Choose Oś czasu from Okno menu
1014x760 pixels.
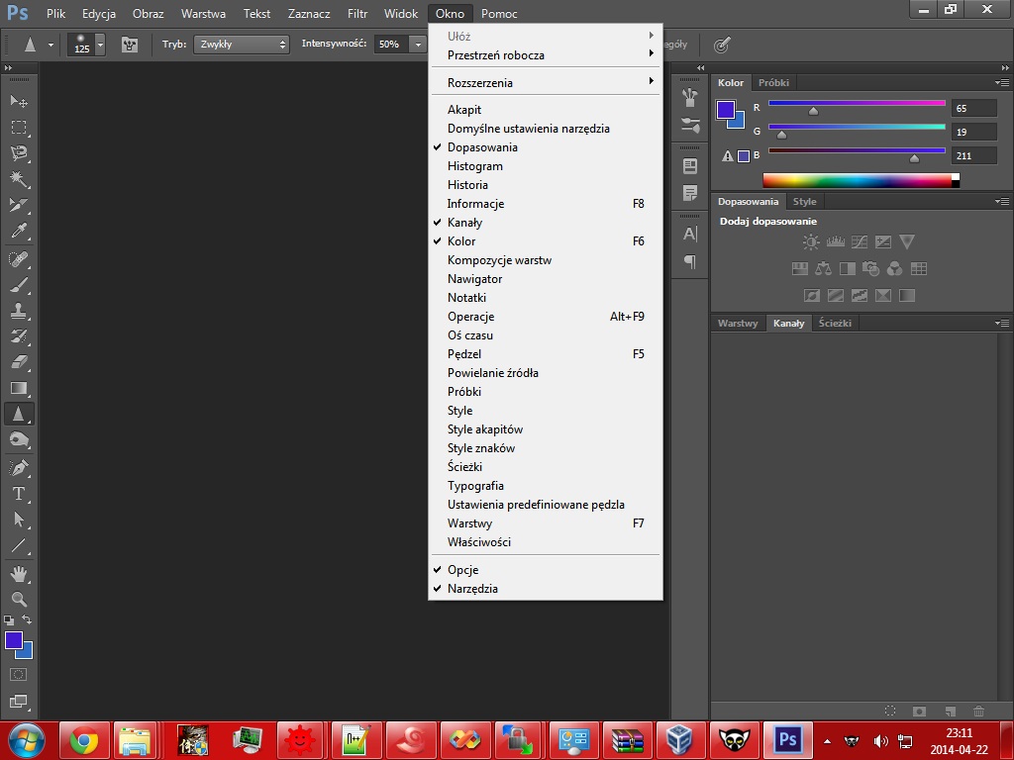coord(546,335)
